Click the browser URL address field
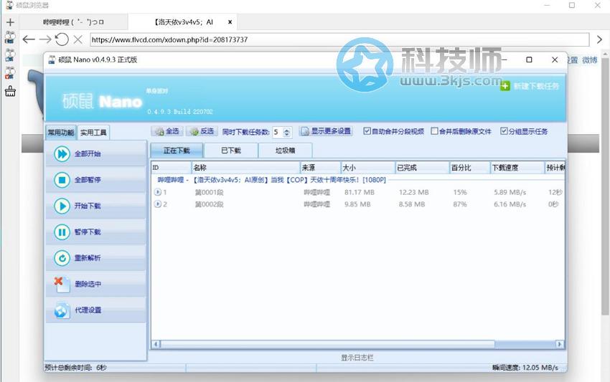Viewport: 610px width, 382px height. [339, 39]
